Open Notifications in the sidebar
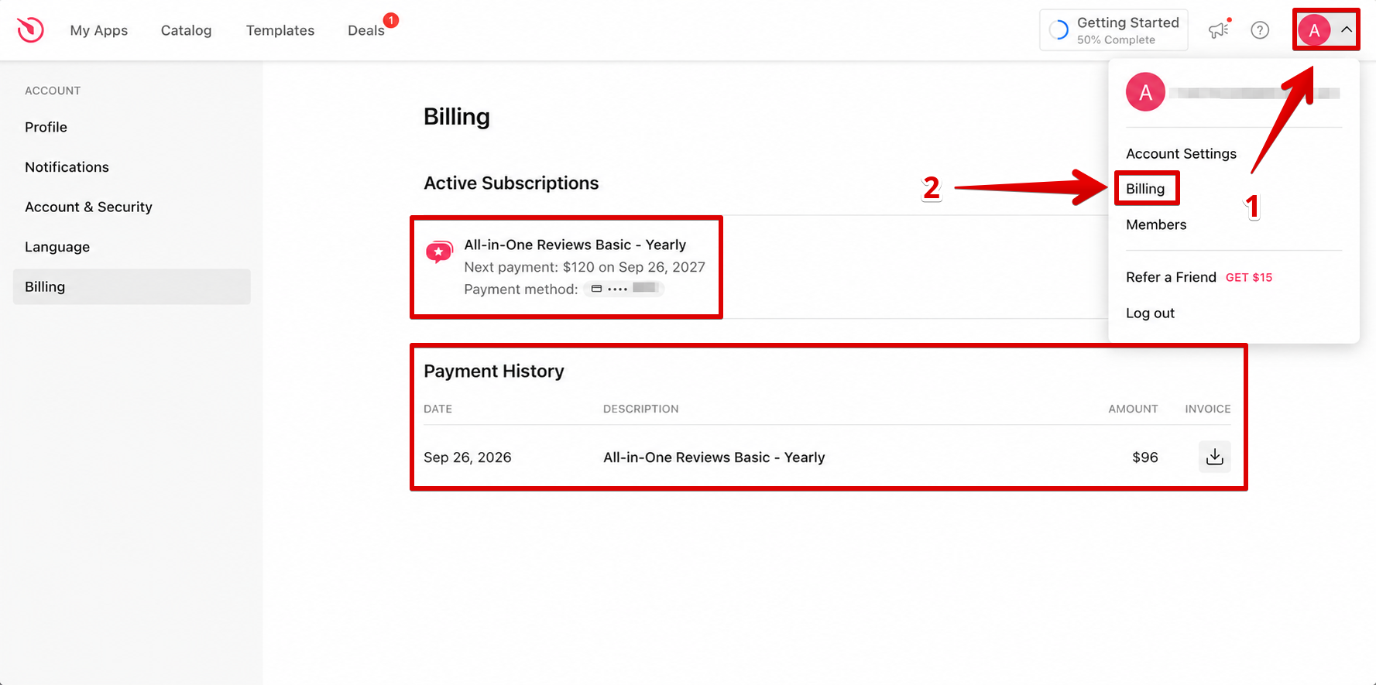The image size is (1376, 685). 132,167
